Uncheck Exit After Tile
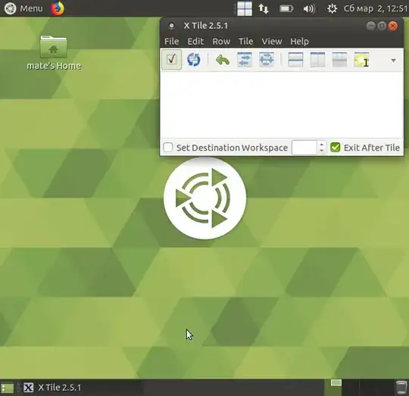The image size is (409, 396). click(x=336, y=148)
